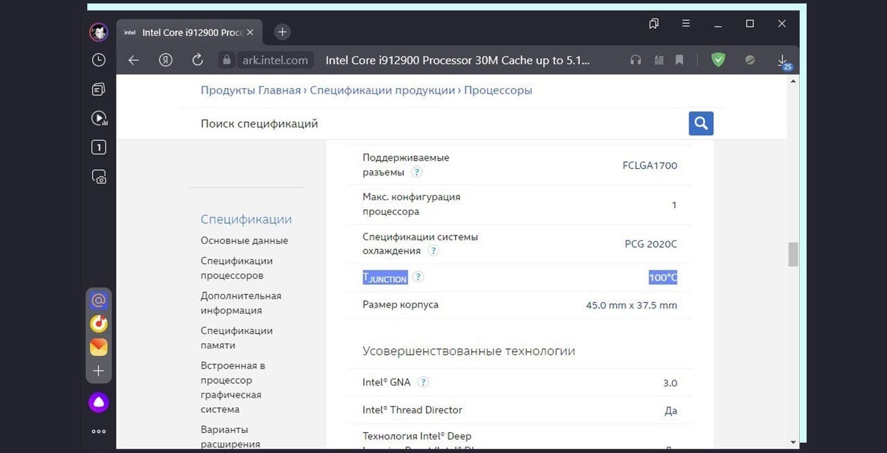Open the green Protect shield
This screenshot has width=887, height=453.
pyautogui.click(x=718, y=60)
